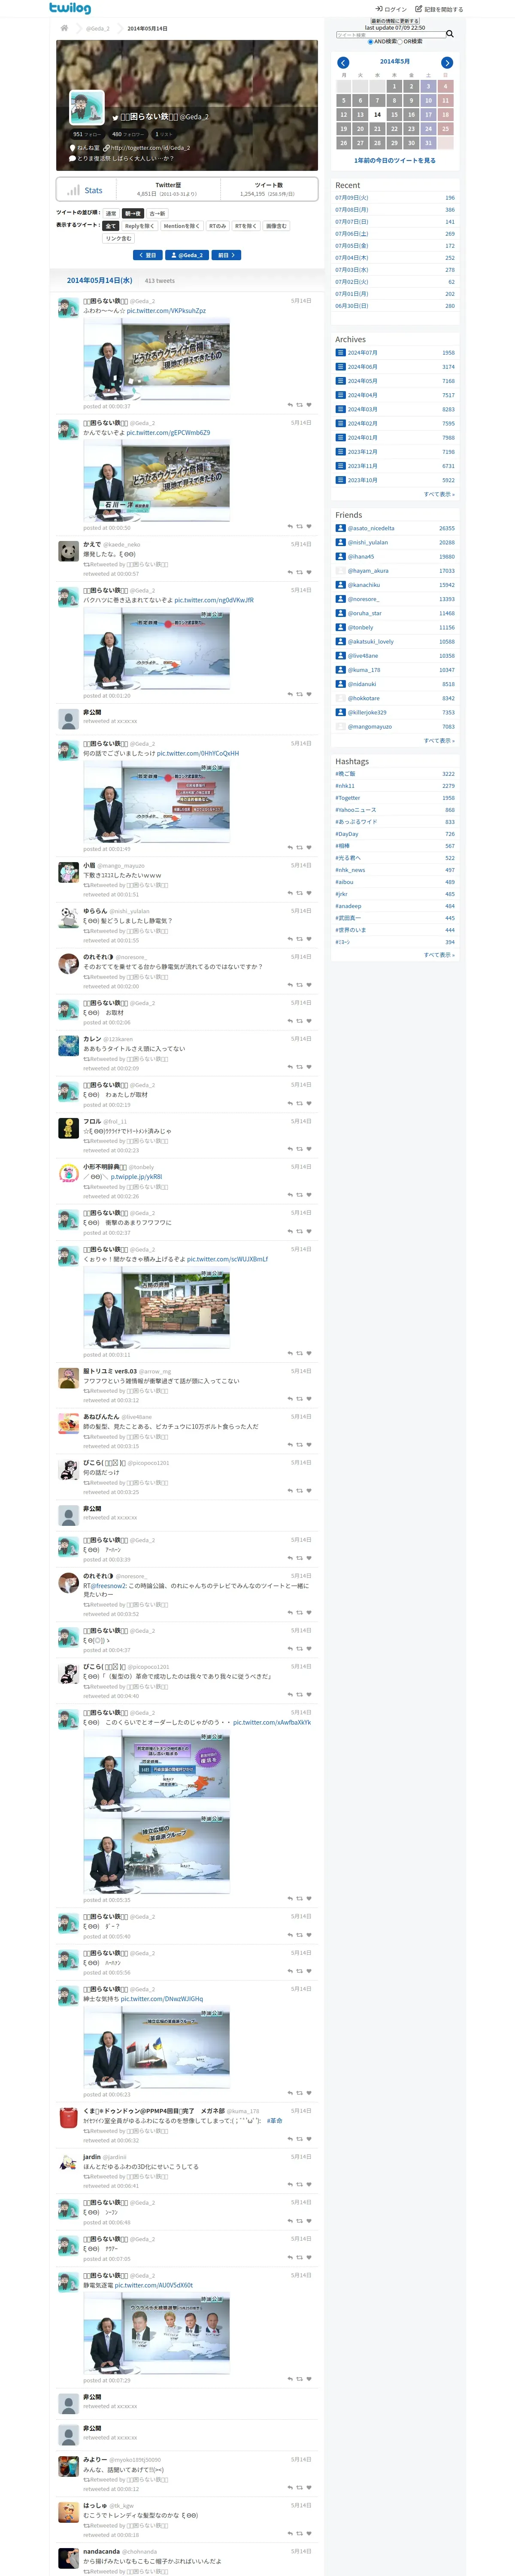
Task: Expand Hashtags すべて表示
Action: click(x=439, y=955)
